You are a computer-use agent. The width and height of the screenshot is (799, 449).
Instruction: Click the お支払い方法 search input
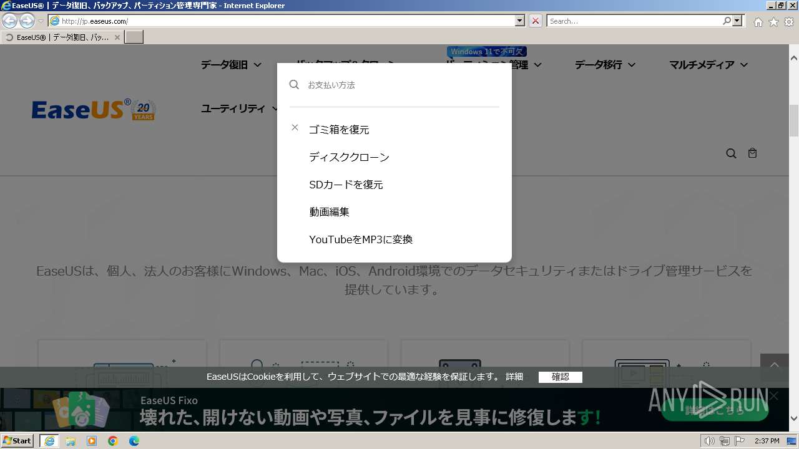point(403,85)
